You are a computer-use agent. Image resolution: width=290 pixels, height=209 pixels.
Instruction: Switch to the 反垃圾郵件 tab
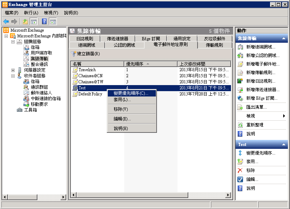(215, 39)
